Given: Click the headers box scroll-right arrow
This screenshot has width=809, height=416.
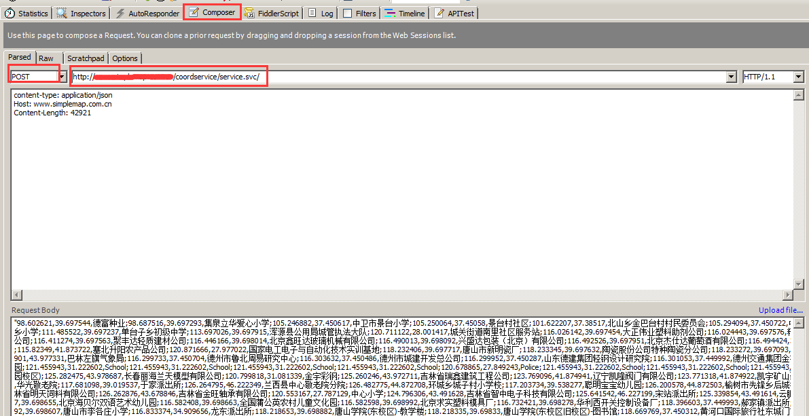Looking at the screenshot, I should click(x=789, y=295).
